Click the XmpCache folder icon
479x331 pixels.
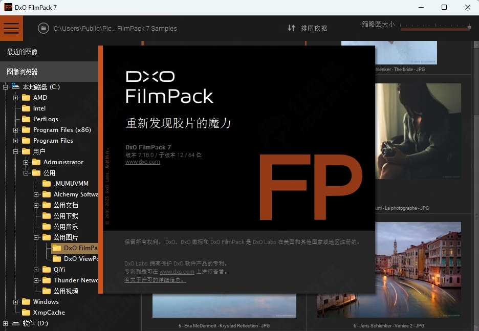(x=25, y=312)
